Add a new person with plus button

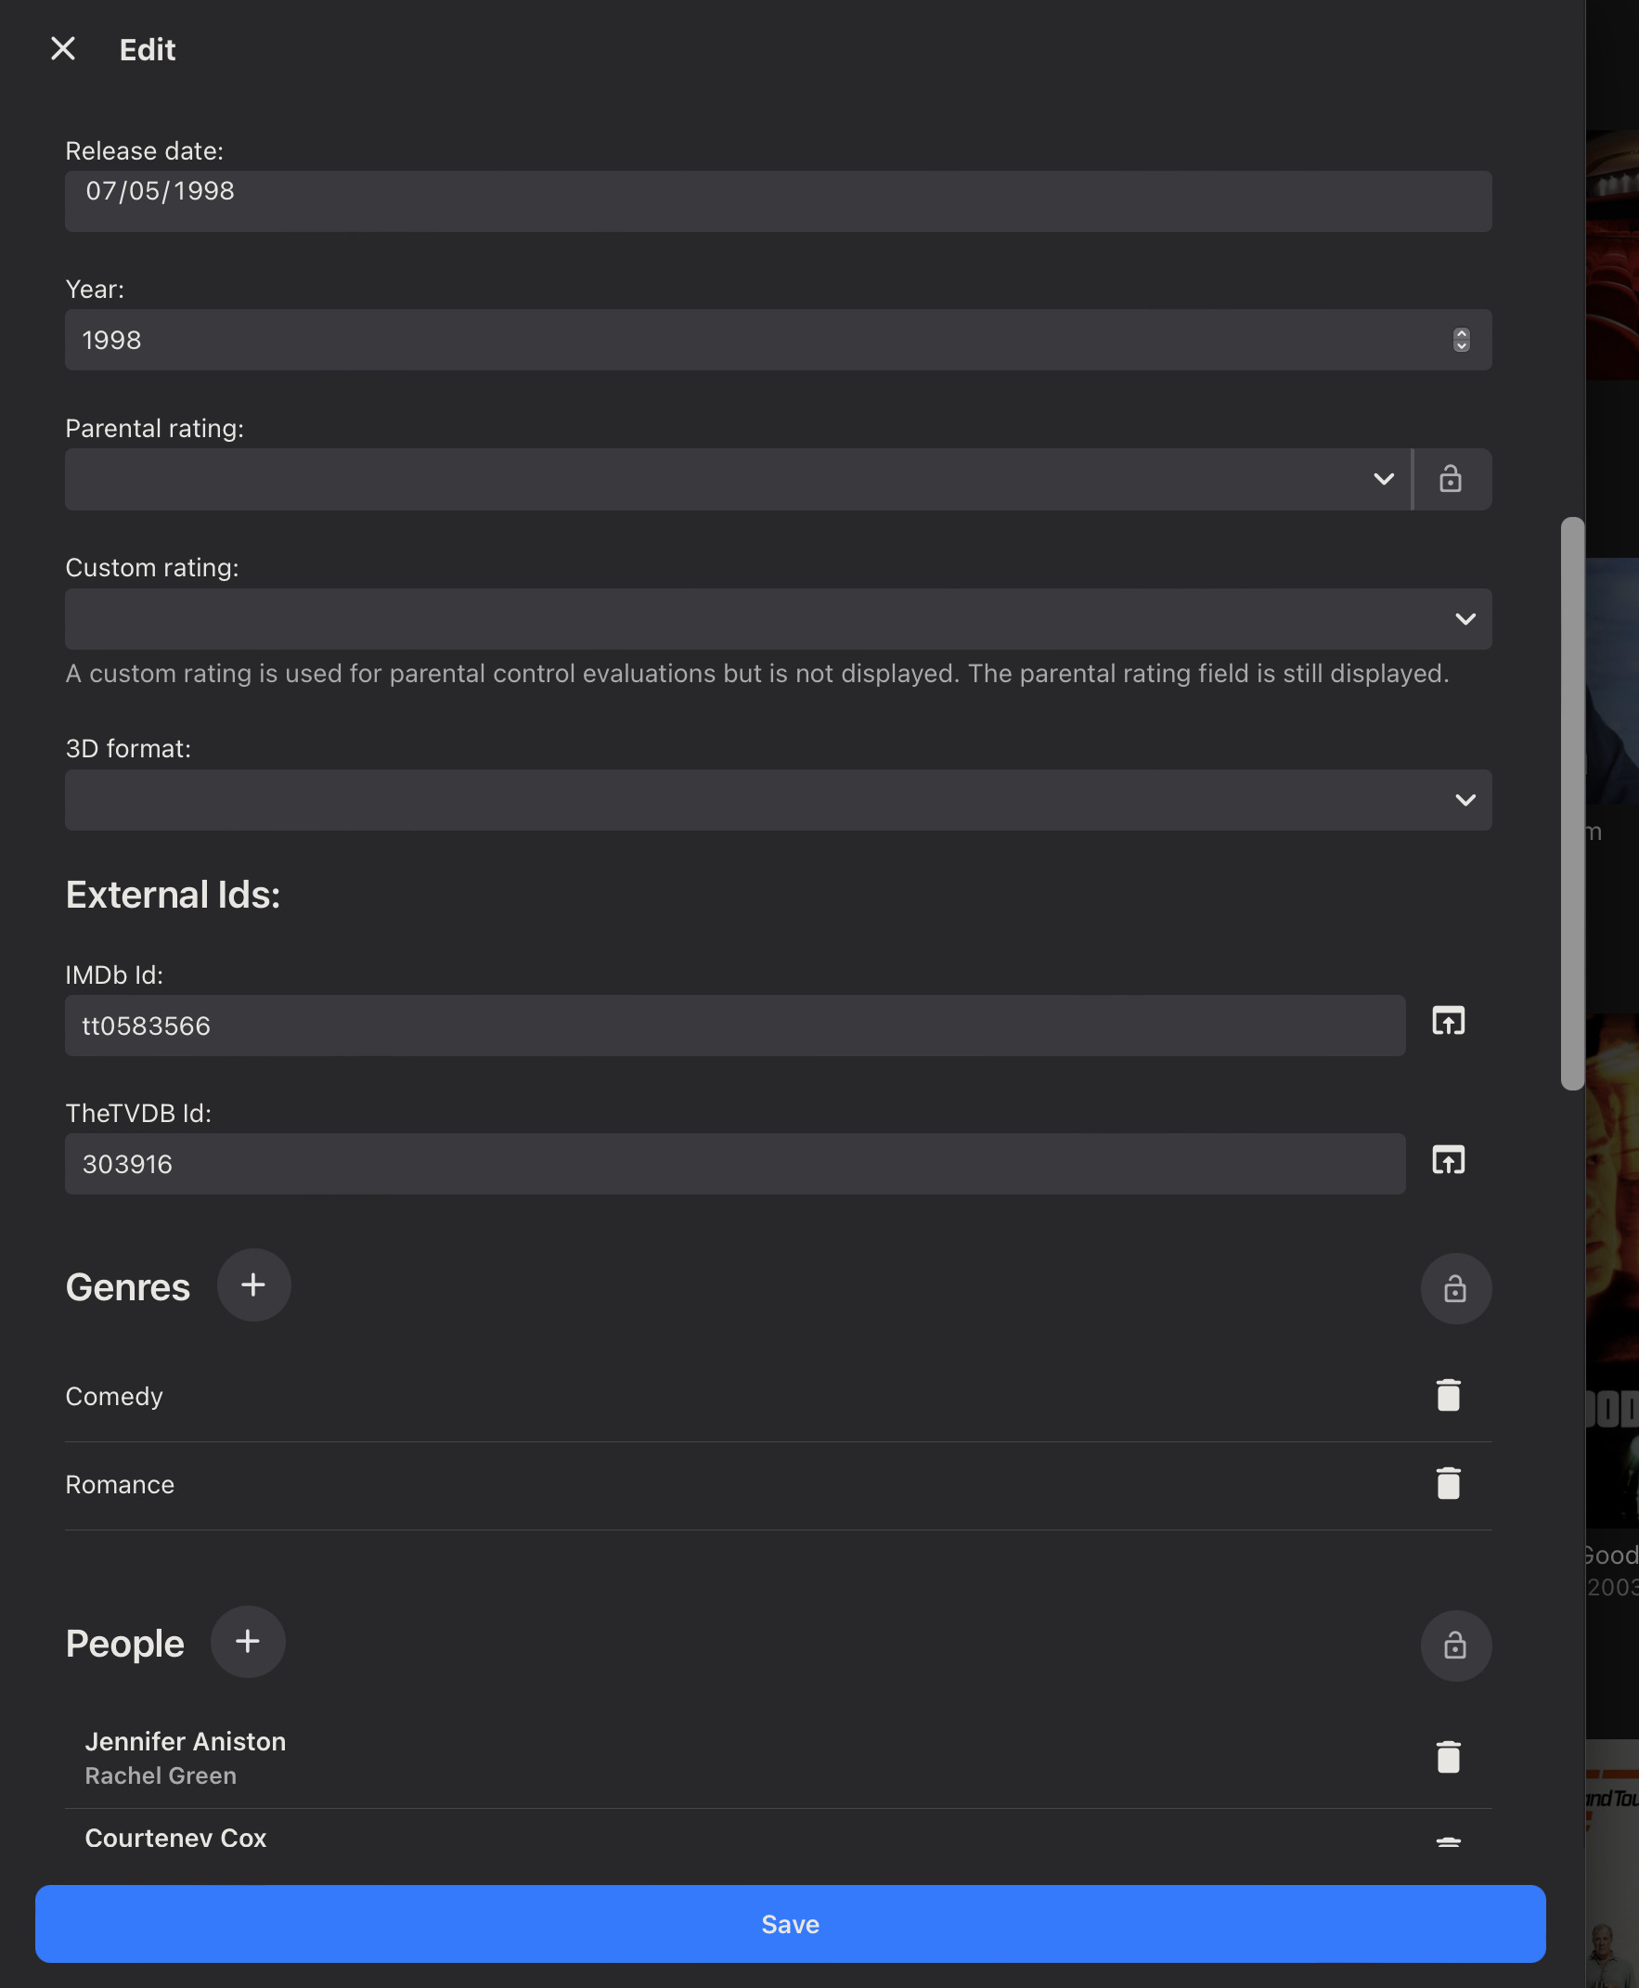pos(248,1642)
